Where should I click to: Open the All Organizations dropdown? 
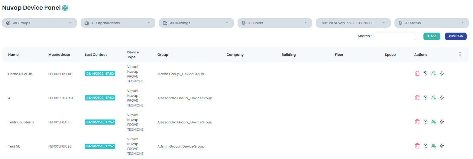tap(118, 23)
